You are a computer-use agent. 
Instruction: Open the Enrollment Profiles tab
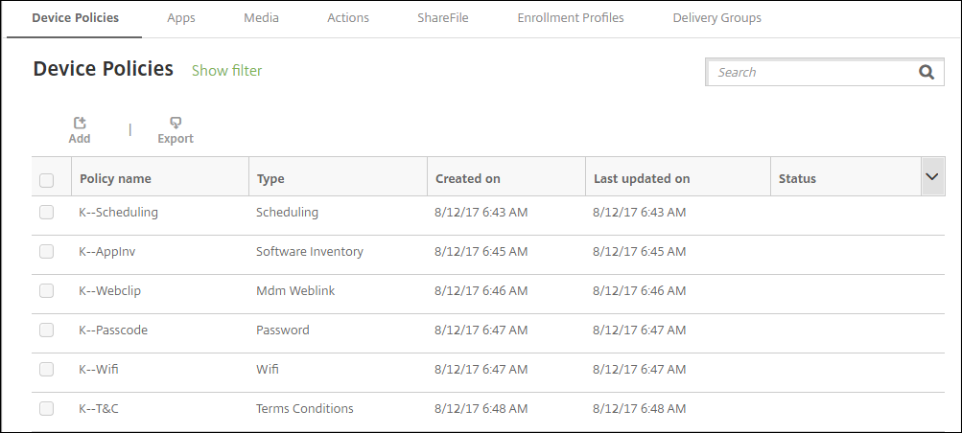[x=570, y=18]
